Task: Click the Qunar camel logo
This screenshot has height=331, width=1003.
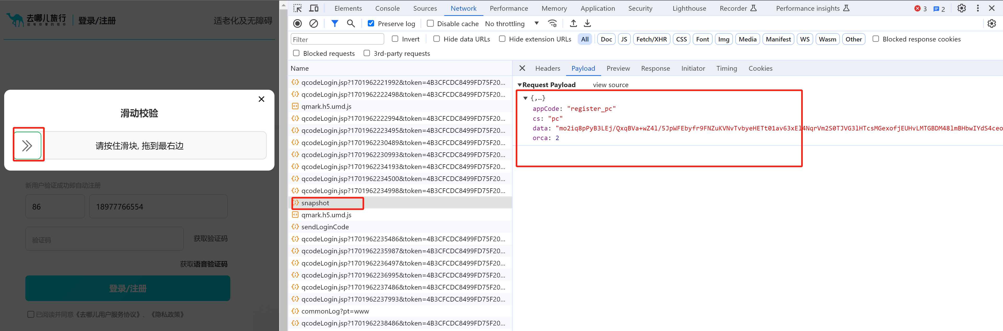Action: coord(15,20)
